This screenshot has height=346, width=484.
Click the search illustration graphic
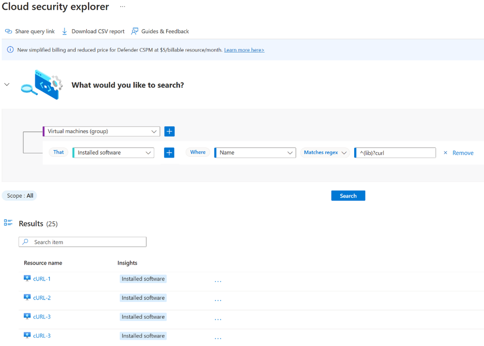pos(42,85)
